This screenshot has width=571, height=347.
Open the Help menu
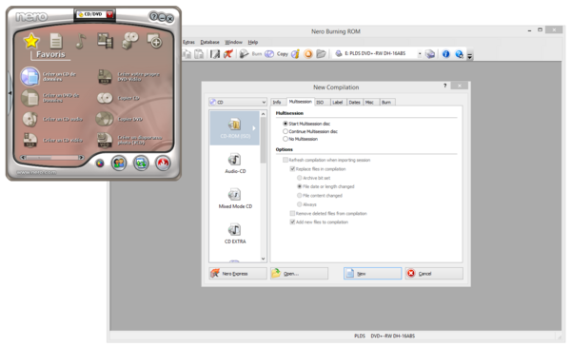click(253, 42)
